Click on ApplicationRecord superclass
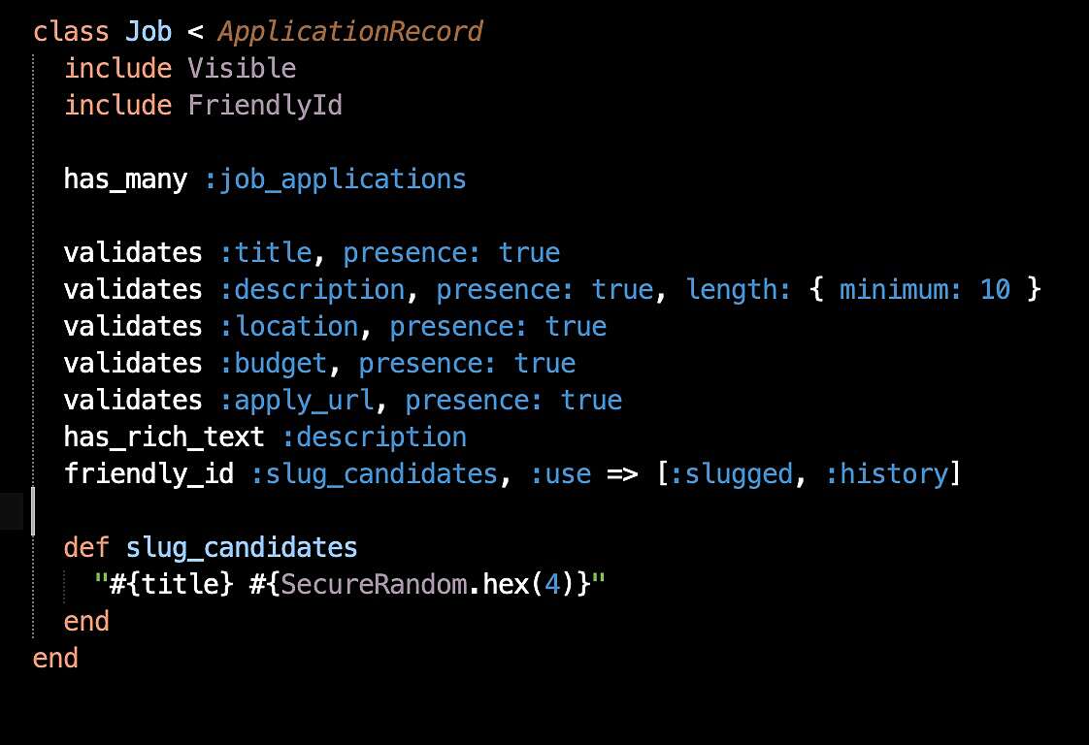1089x745 pixels. tap(350, 32)
